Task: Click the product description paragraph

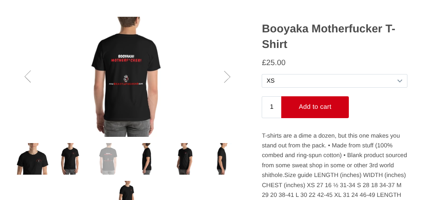Action: tap(334, 165)
